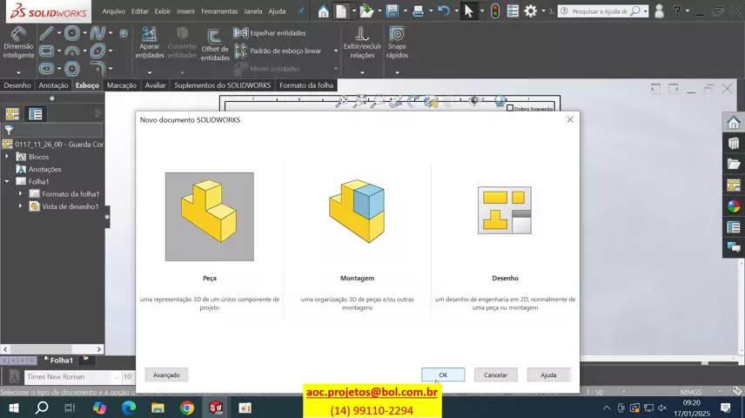Select the Peça document type icon
The width and height of the screenshot is (745, 418).
click(210, 217)
